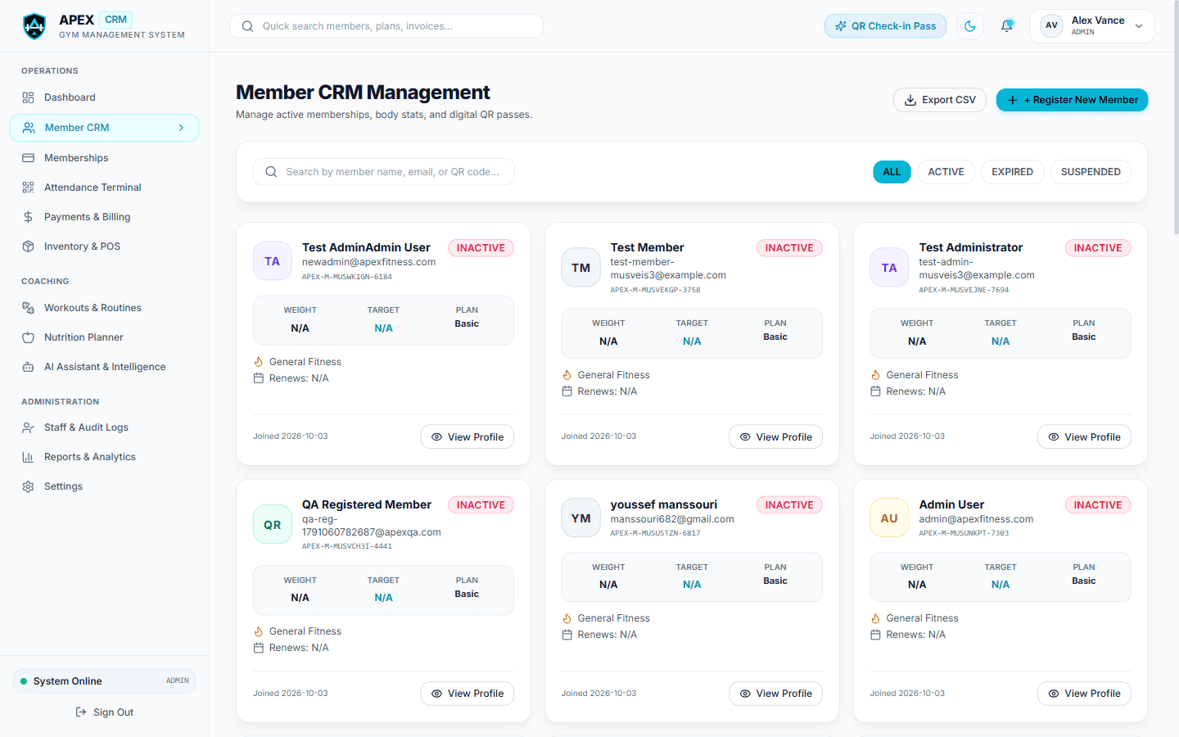Open QR Check-in Pass

coord(885,26)
